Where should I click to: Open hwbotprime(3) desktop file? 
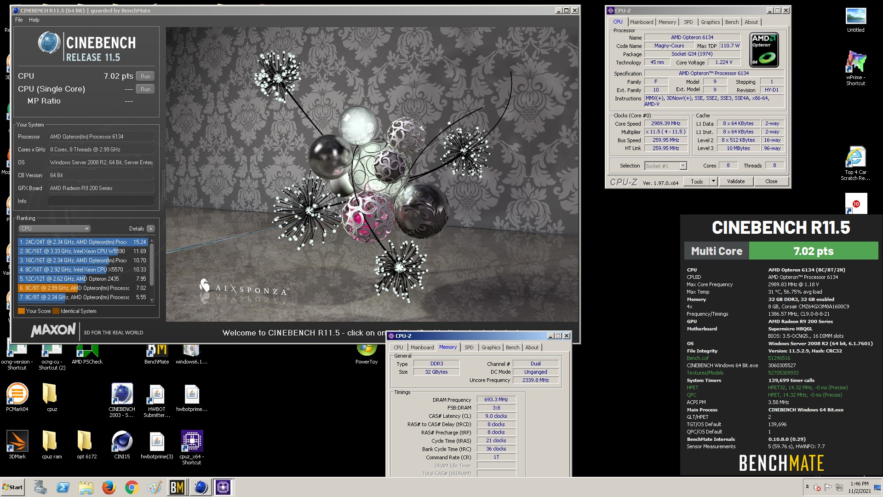point(157,445)
